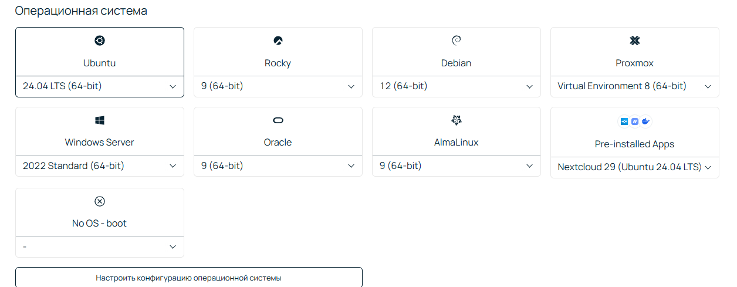Click Настроить конфигурацию операционной системы button

point(189,278)
